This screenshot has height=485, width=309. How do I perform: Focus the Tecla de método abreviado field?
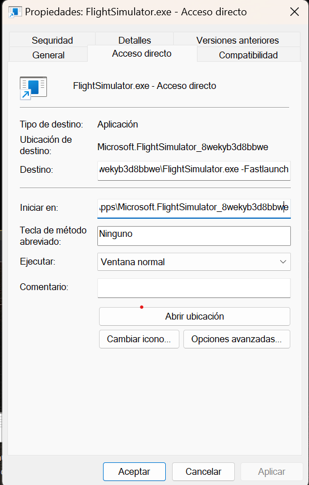coord(194,236)
